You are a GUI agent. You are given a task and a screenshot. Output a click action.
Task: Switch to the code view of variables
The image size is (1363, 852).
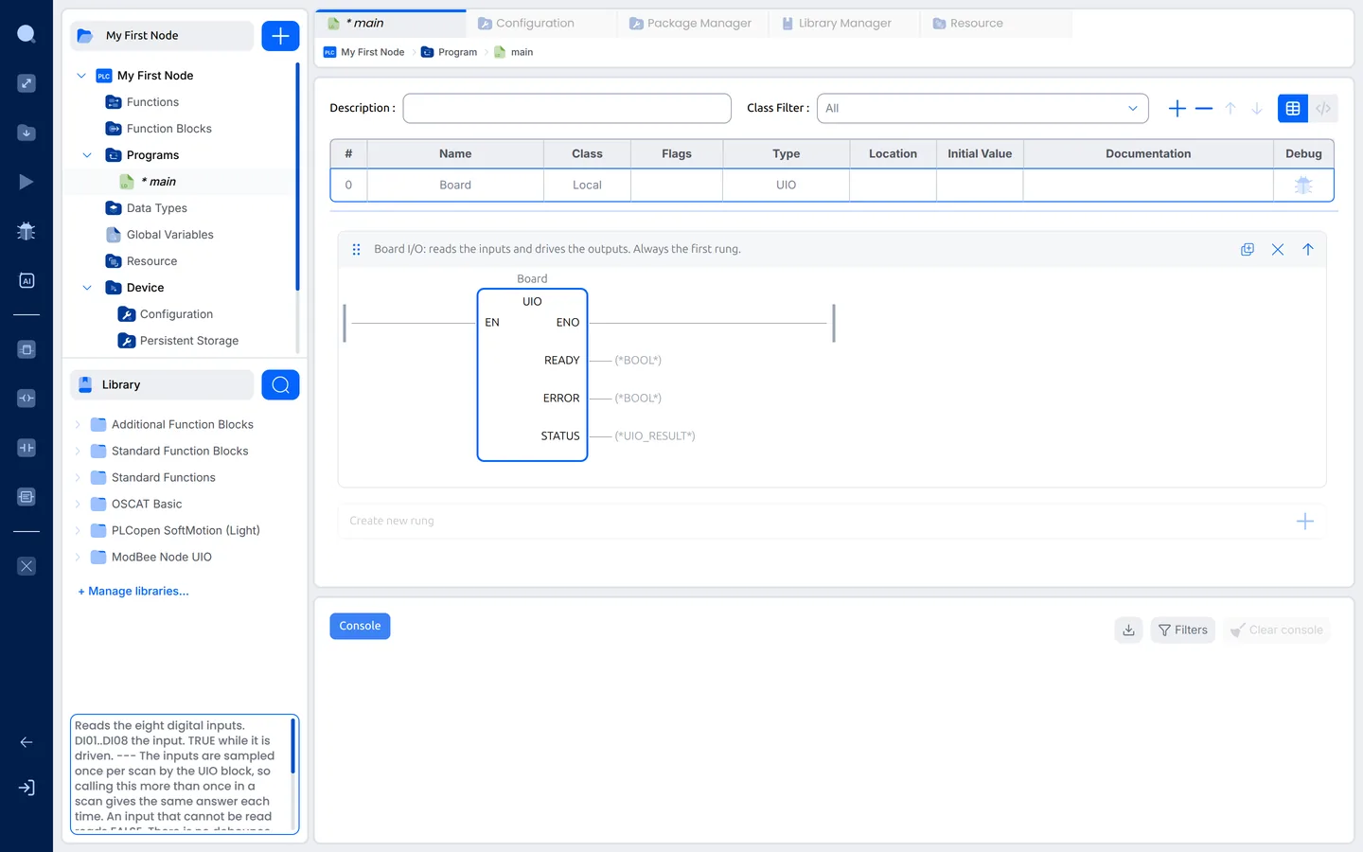click(1323, 108)
